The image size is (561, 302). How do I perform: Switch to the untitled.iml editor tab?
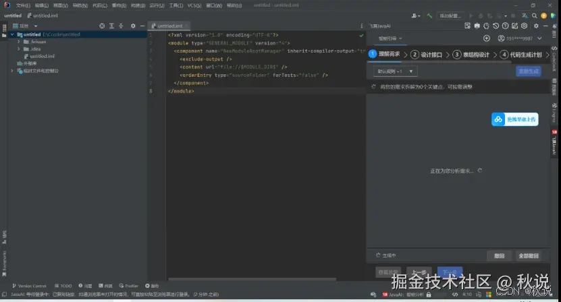tap(169, 26)
